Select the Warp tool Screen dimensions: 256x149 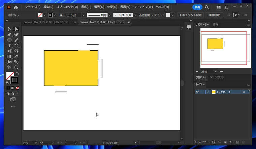[x=9, y=62]
